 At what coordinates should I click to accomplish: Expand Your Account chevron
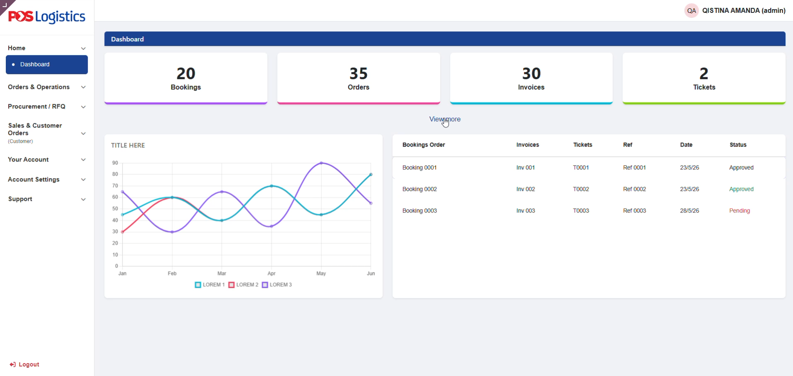83,160
